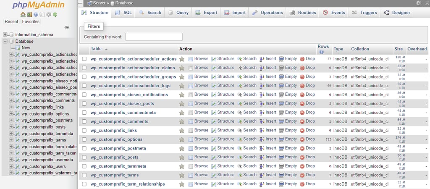Open wp_customprefix_posts table link in list
The height and width of the screenshot is (189, 430).
(114, 157)
